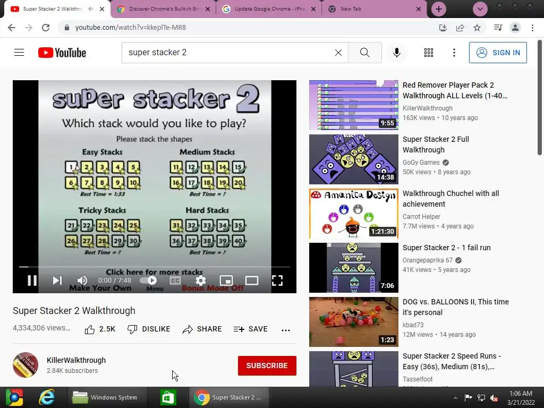Click the taskbar network icon
This screenshot has width=544, height=408.
click(x=481, y=397)
